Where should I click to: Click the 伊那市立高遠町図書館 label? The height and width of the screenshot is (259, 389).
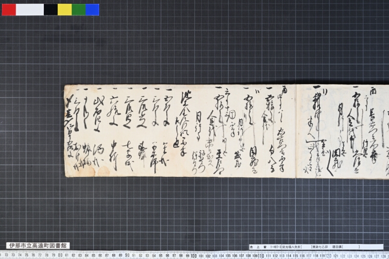[x=38, y=245]
